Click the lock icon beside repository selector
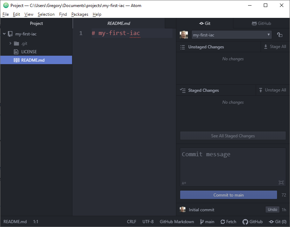 pos(280,35)
